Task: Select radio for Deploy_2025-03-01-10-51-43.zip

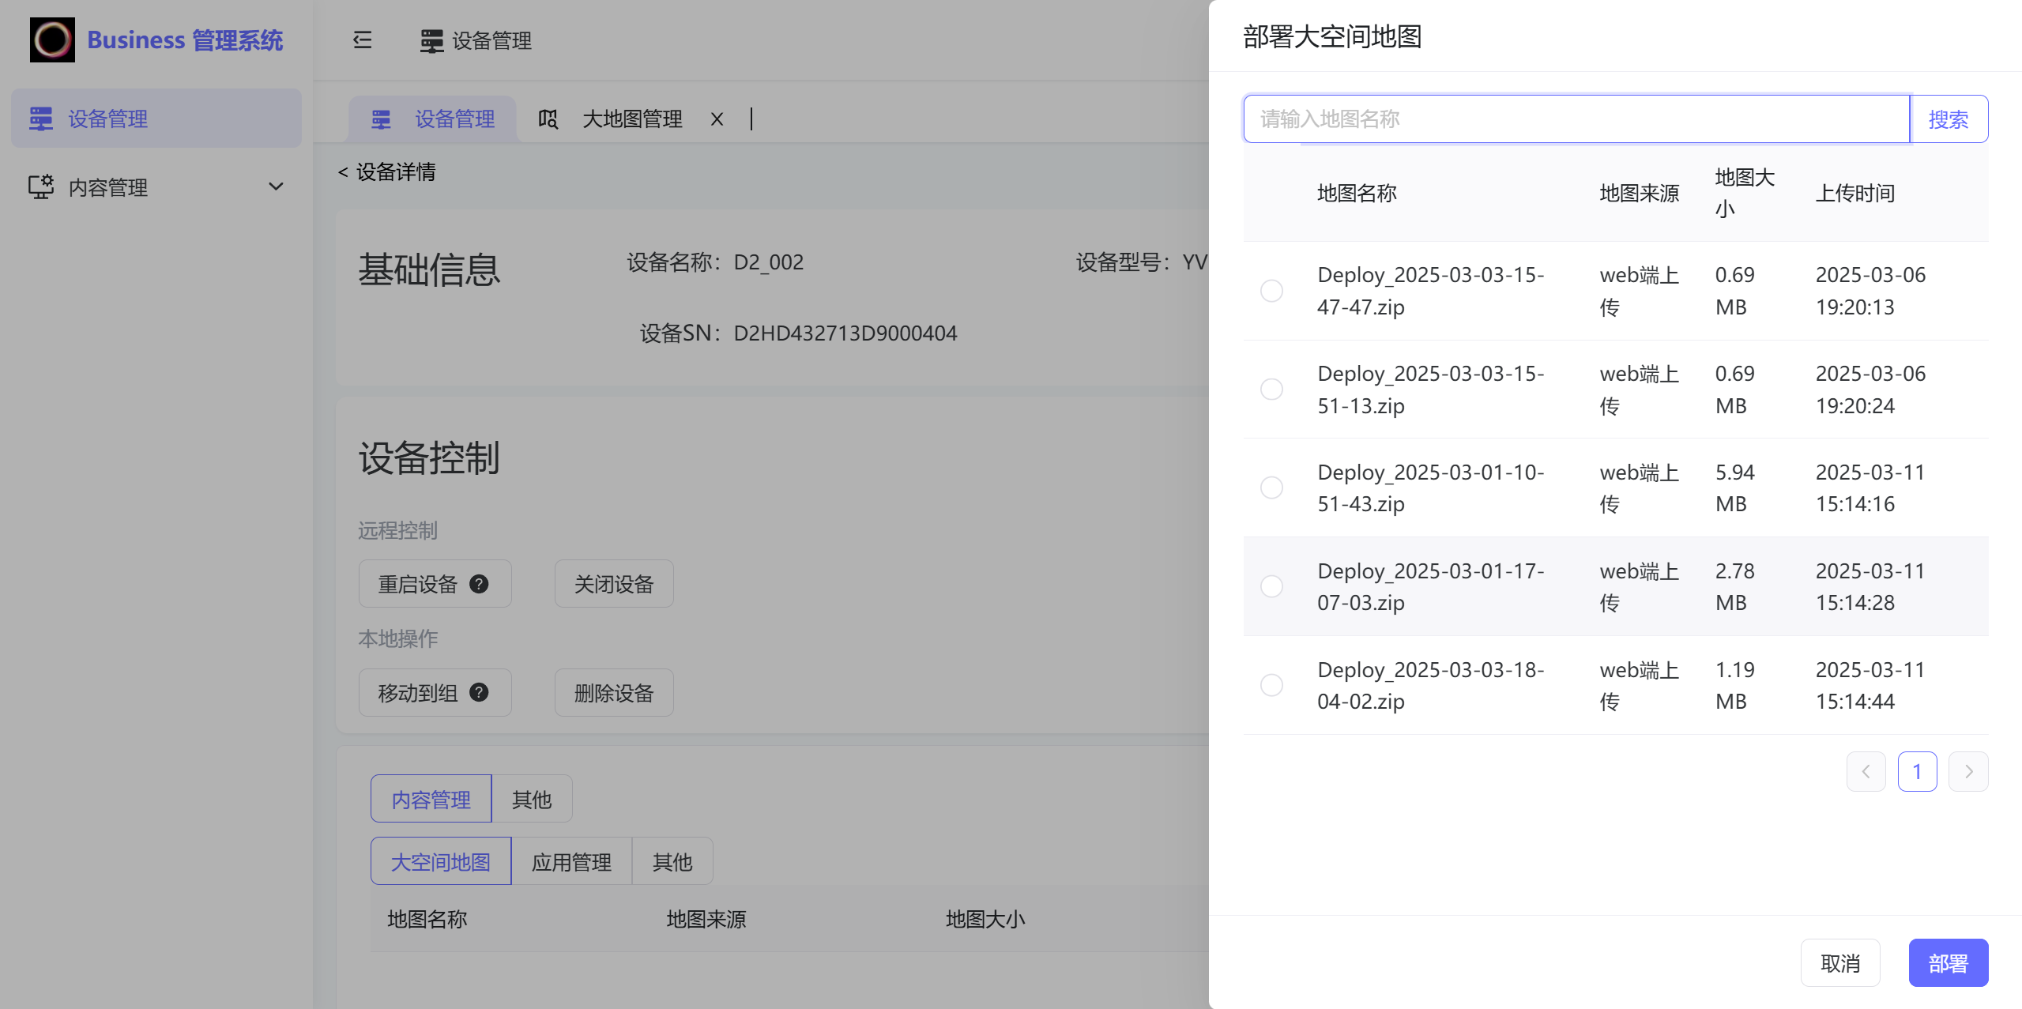Action: click(1271, 488)
